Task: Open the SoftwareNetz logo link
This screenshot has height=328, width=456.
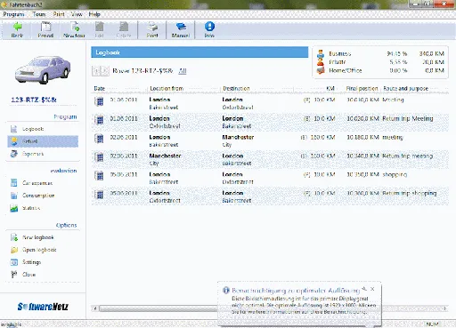Action: pos(43,307)
